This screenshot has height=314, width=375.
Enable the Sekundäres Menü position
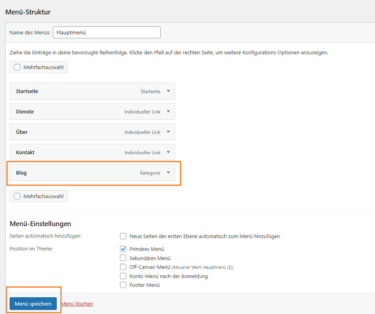point(123,258)
